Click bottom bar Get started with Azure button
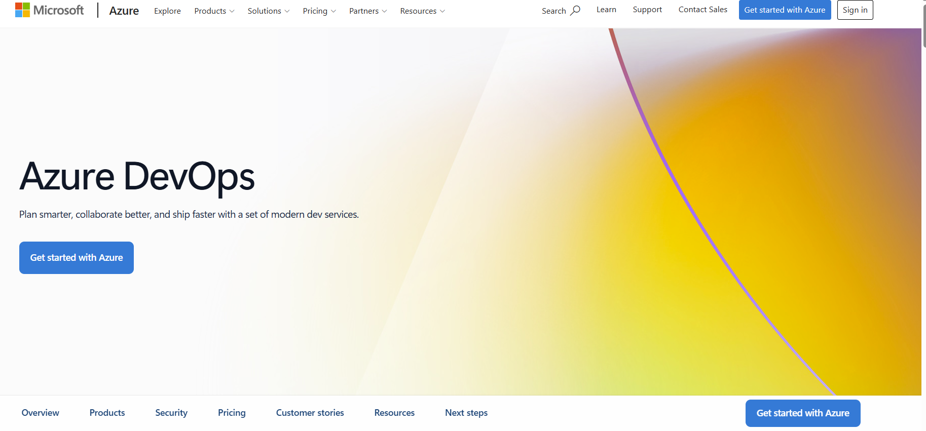Screen dimensions: 926x431 tap(803, 413)
